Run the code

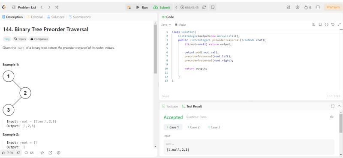(142, 7)
